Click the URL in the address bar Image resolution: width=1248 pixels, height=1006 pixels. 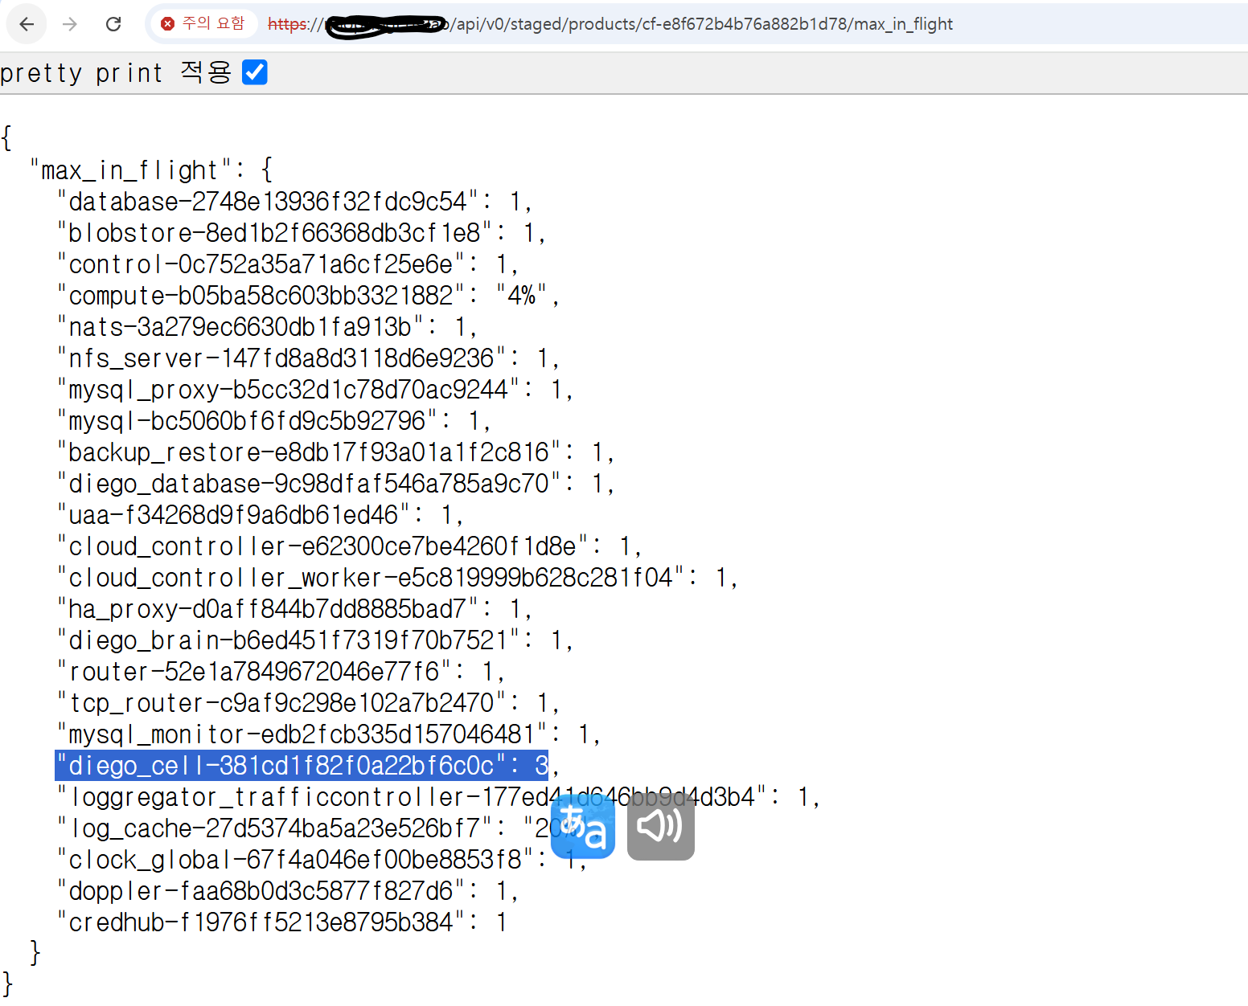610,24
